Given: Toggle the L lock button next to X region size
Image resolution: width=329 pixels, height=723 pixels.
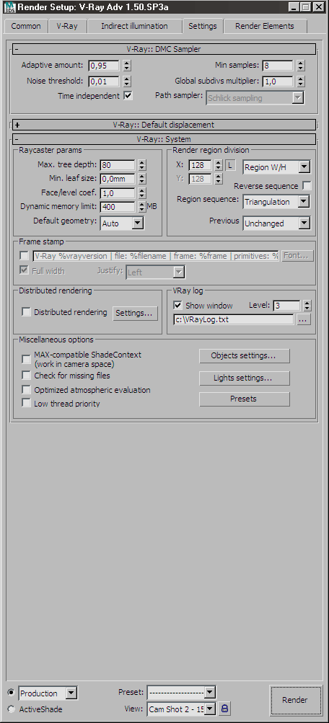Looking at the screenshot, I should (231, 165).
